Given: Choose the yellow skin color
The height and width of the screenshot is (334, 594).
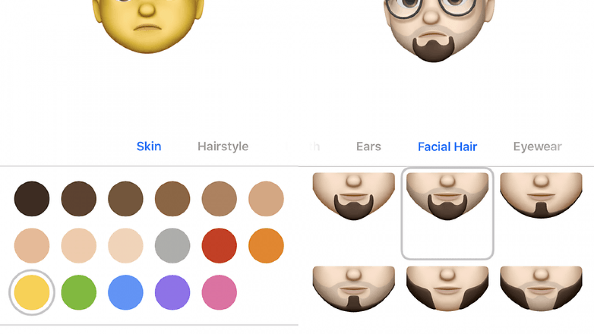Looking at the screenshot, I should (32, 292).
